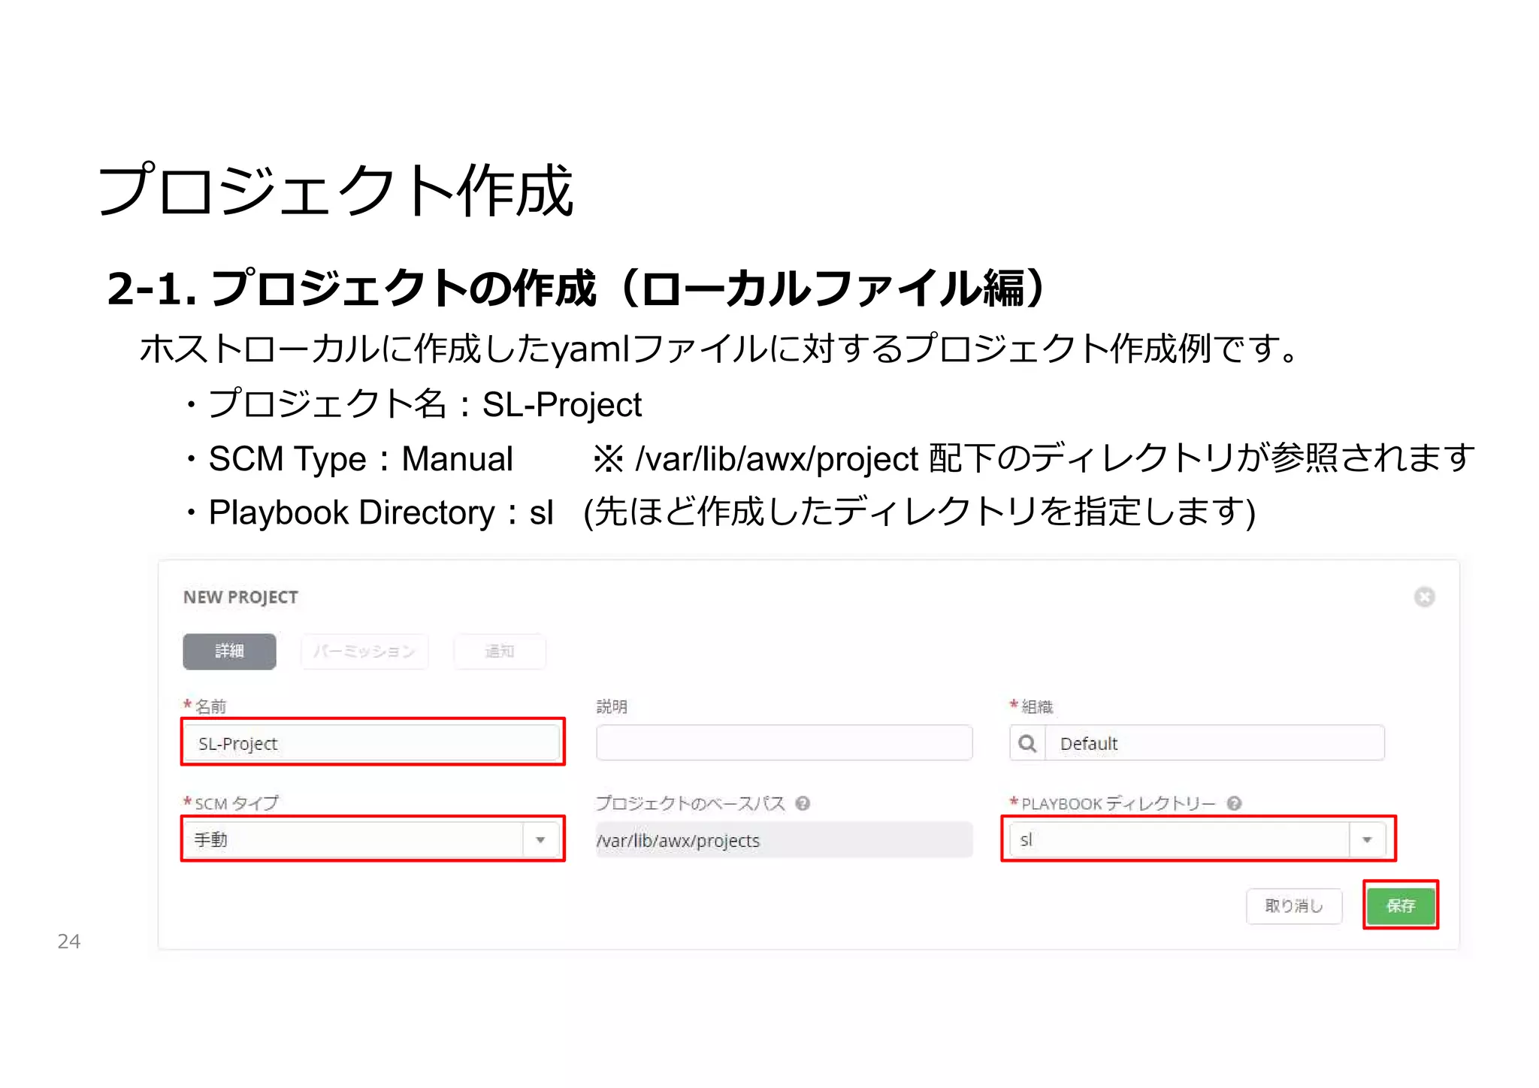This screenshot has height=1088, width=1539.
Task: Open the PLAYBOOK ディレクトリー dropdown arrow
Action: coord(1367,840)
